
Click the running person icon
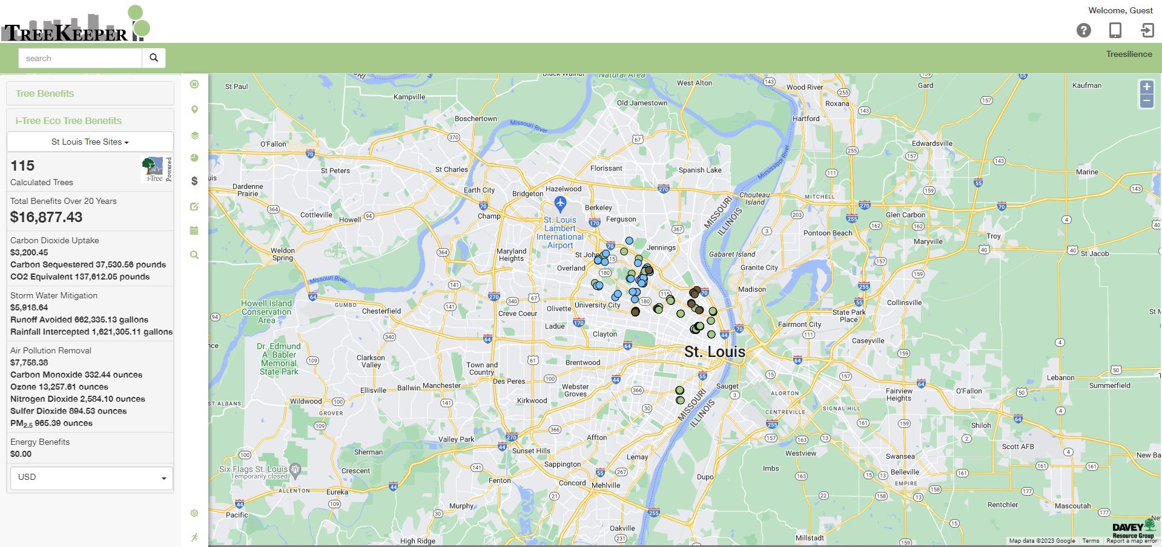(x=194, y=537)
